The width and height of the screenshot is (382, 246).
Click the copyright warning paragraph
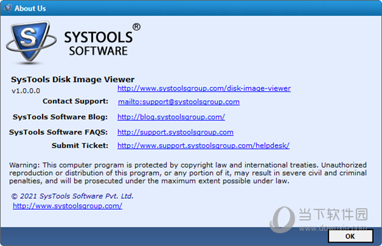click(188, 173)
